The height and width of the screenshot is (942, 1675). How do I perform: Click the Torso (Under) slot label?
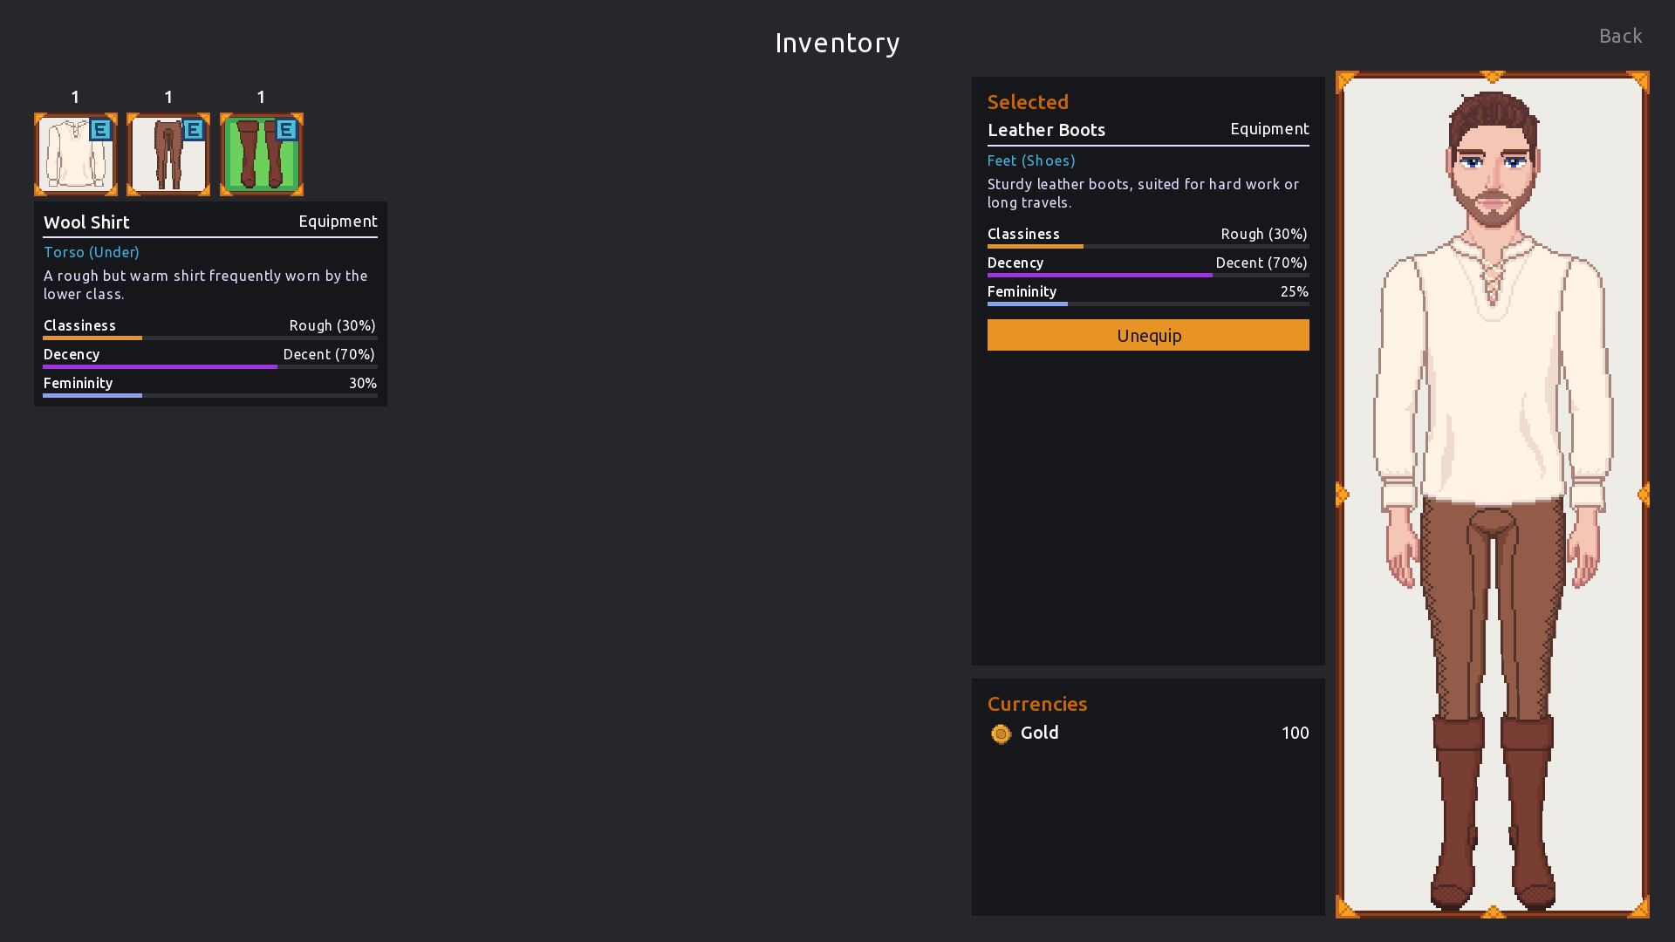tap(92, 252)
